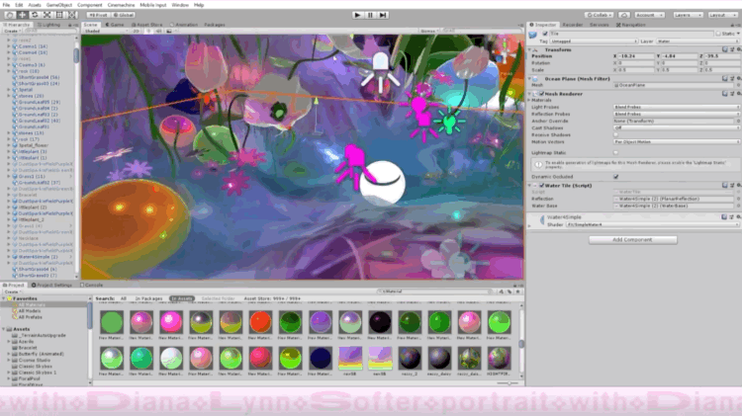Collapse the Transform component
Viewport: 742px width, 416px height.
[530, 49]
